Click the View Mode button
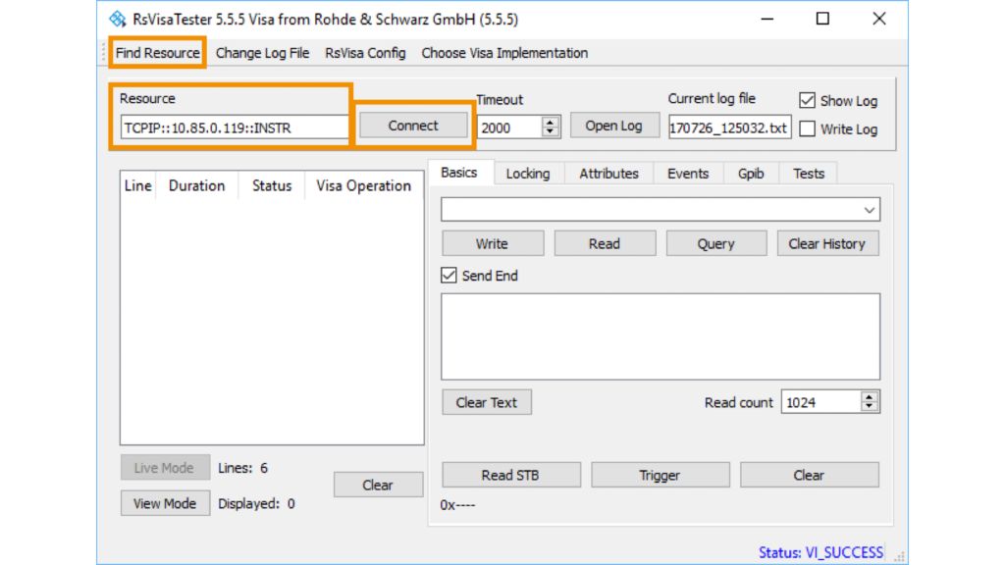 165,503
